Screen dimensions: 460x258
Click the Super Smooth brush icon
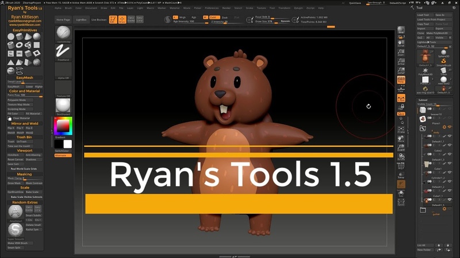pyautogui.click(x=16, y=230)
